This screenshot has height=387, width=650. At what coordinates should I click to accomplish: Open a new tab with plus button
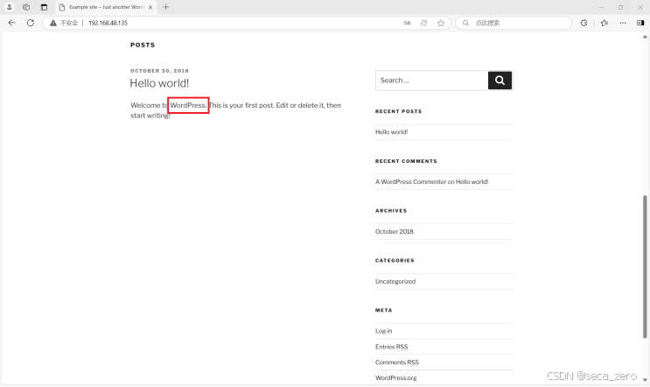[x=166, y=7]
